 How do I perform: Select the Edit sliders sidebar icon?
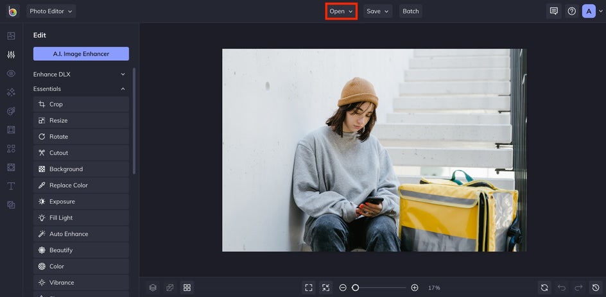[x=11, y=55]
